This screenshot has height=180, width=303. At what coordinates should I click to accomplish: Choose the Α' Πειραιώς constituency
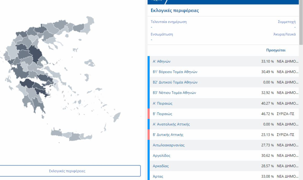tap(162, 103)
